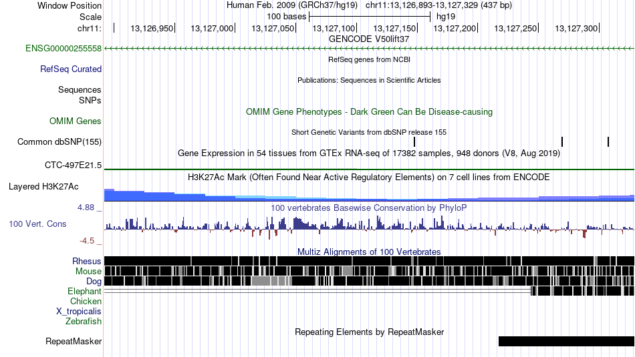Open the RefSeq Curated track label
The height and width of the screenshot is (357, 635).
pos(71,69)
